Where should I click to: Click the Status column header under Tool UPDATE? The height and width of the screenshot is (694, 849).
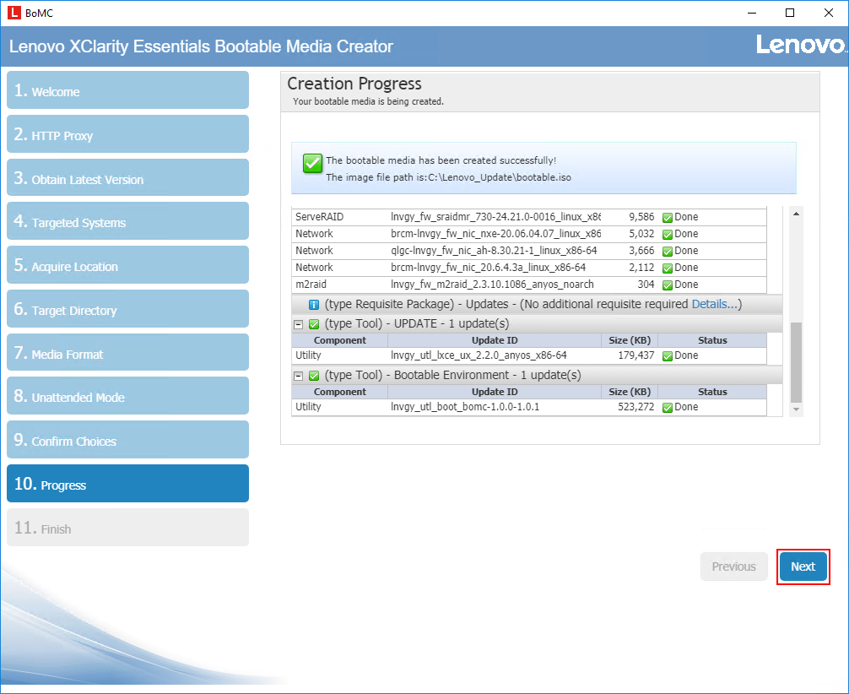[x=712, y=340]
